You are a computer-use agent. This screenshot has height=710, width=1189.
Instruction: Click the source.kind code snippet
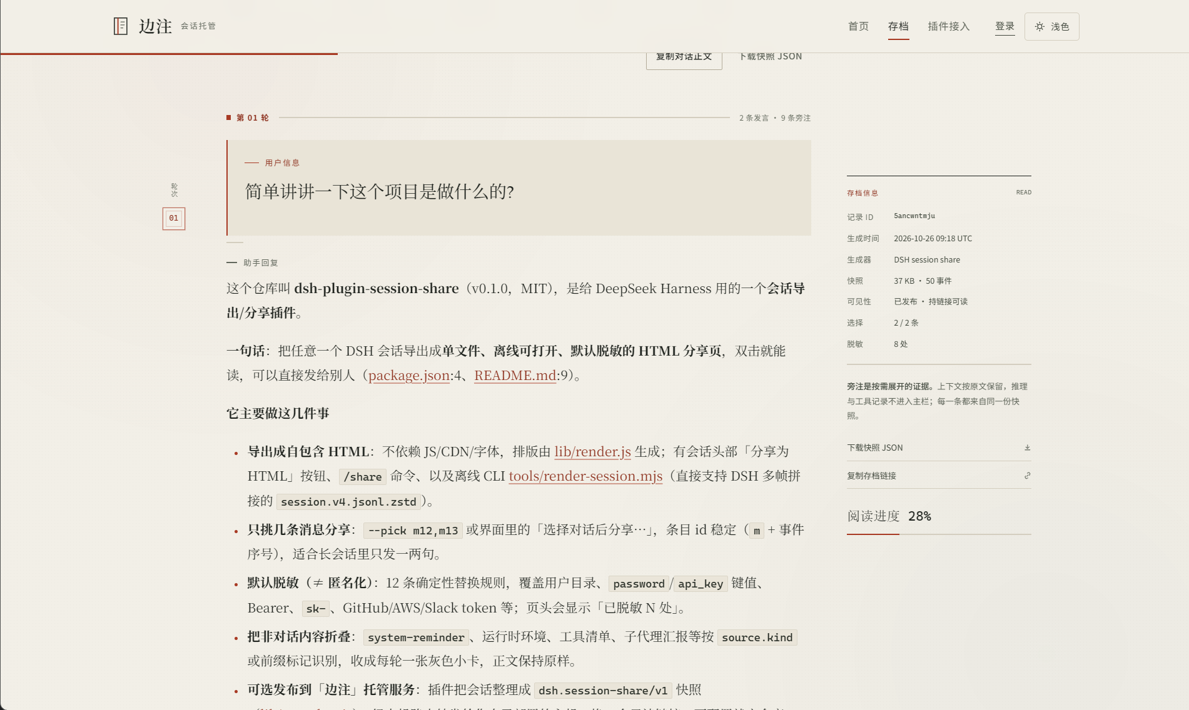pyautogui.click(x=757, y=637)
